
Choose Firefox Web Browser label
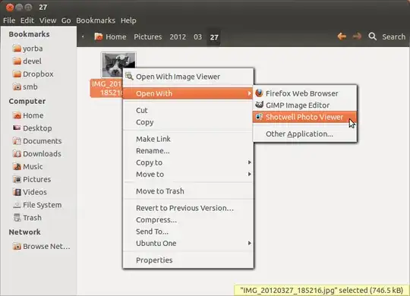tap(301, 93)
